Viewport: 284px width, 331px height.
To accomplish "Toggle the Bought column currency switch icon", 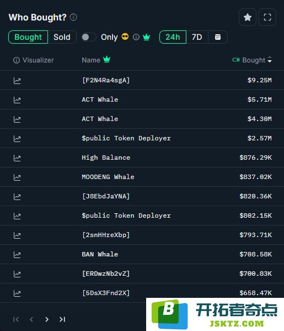I will point(236,60).
